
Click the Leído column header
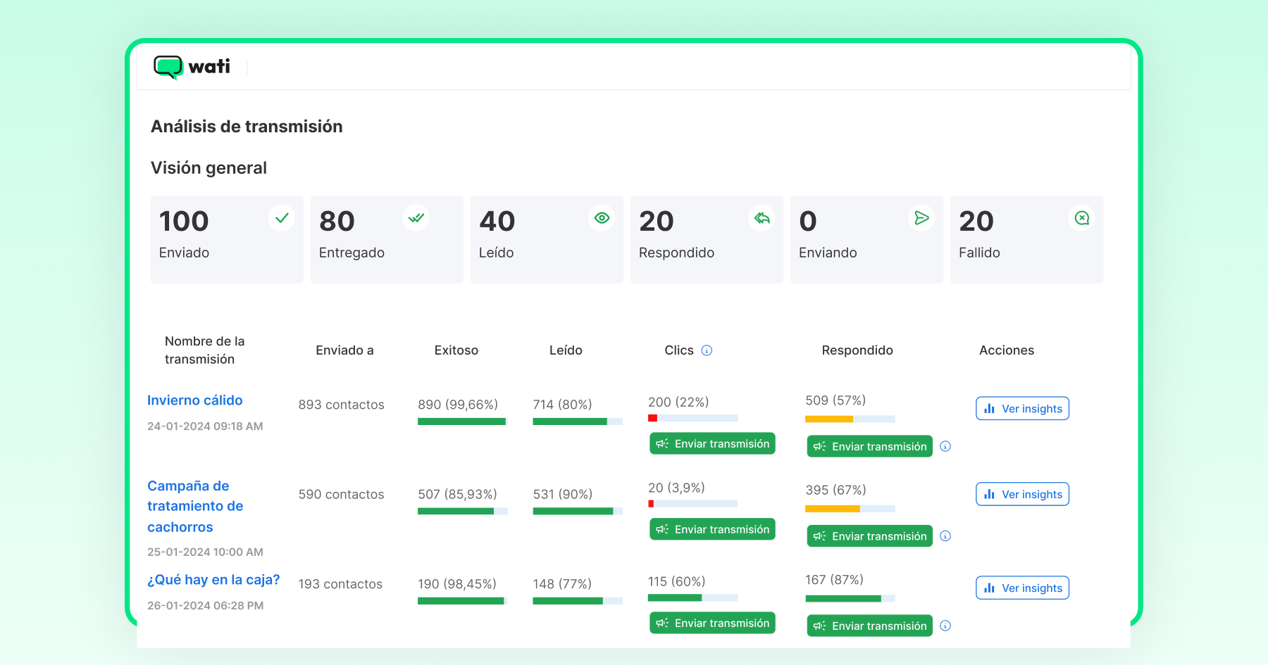pyautogui.click(x=566, y=350)
